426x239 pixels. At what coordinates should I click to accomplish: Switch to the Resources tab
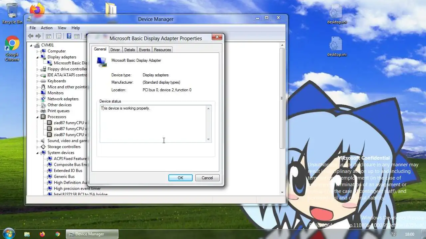pyautogui.click(x=162, y=50)
